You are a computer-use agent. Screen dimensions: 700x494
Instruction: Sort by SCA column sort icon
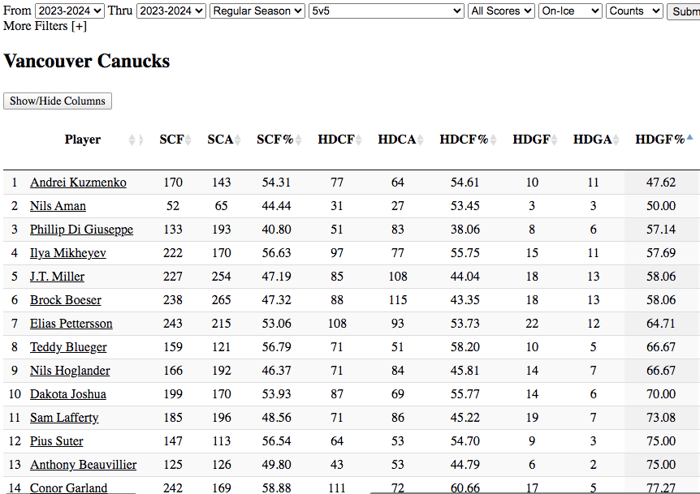[238, 140]
